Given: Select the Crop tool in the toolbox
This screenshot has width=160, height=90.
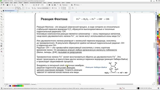Looking at the screenshot, I should [1, 16].
